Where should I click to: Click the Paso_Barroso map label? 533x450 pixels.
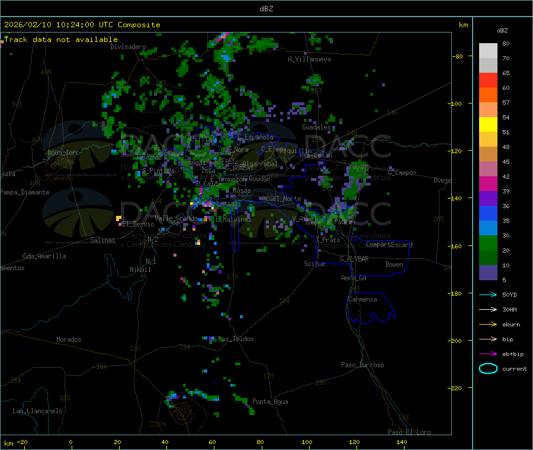[362, 365]
